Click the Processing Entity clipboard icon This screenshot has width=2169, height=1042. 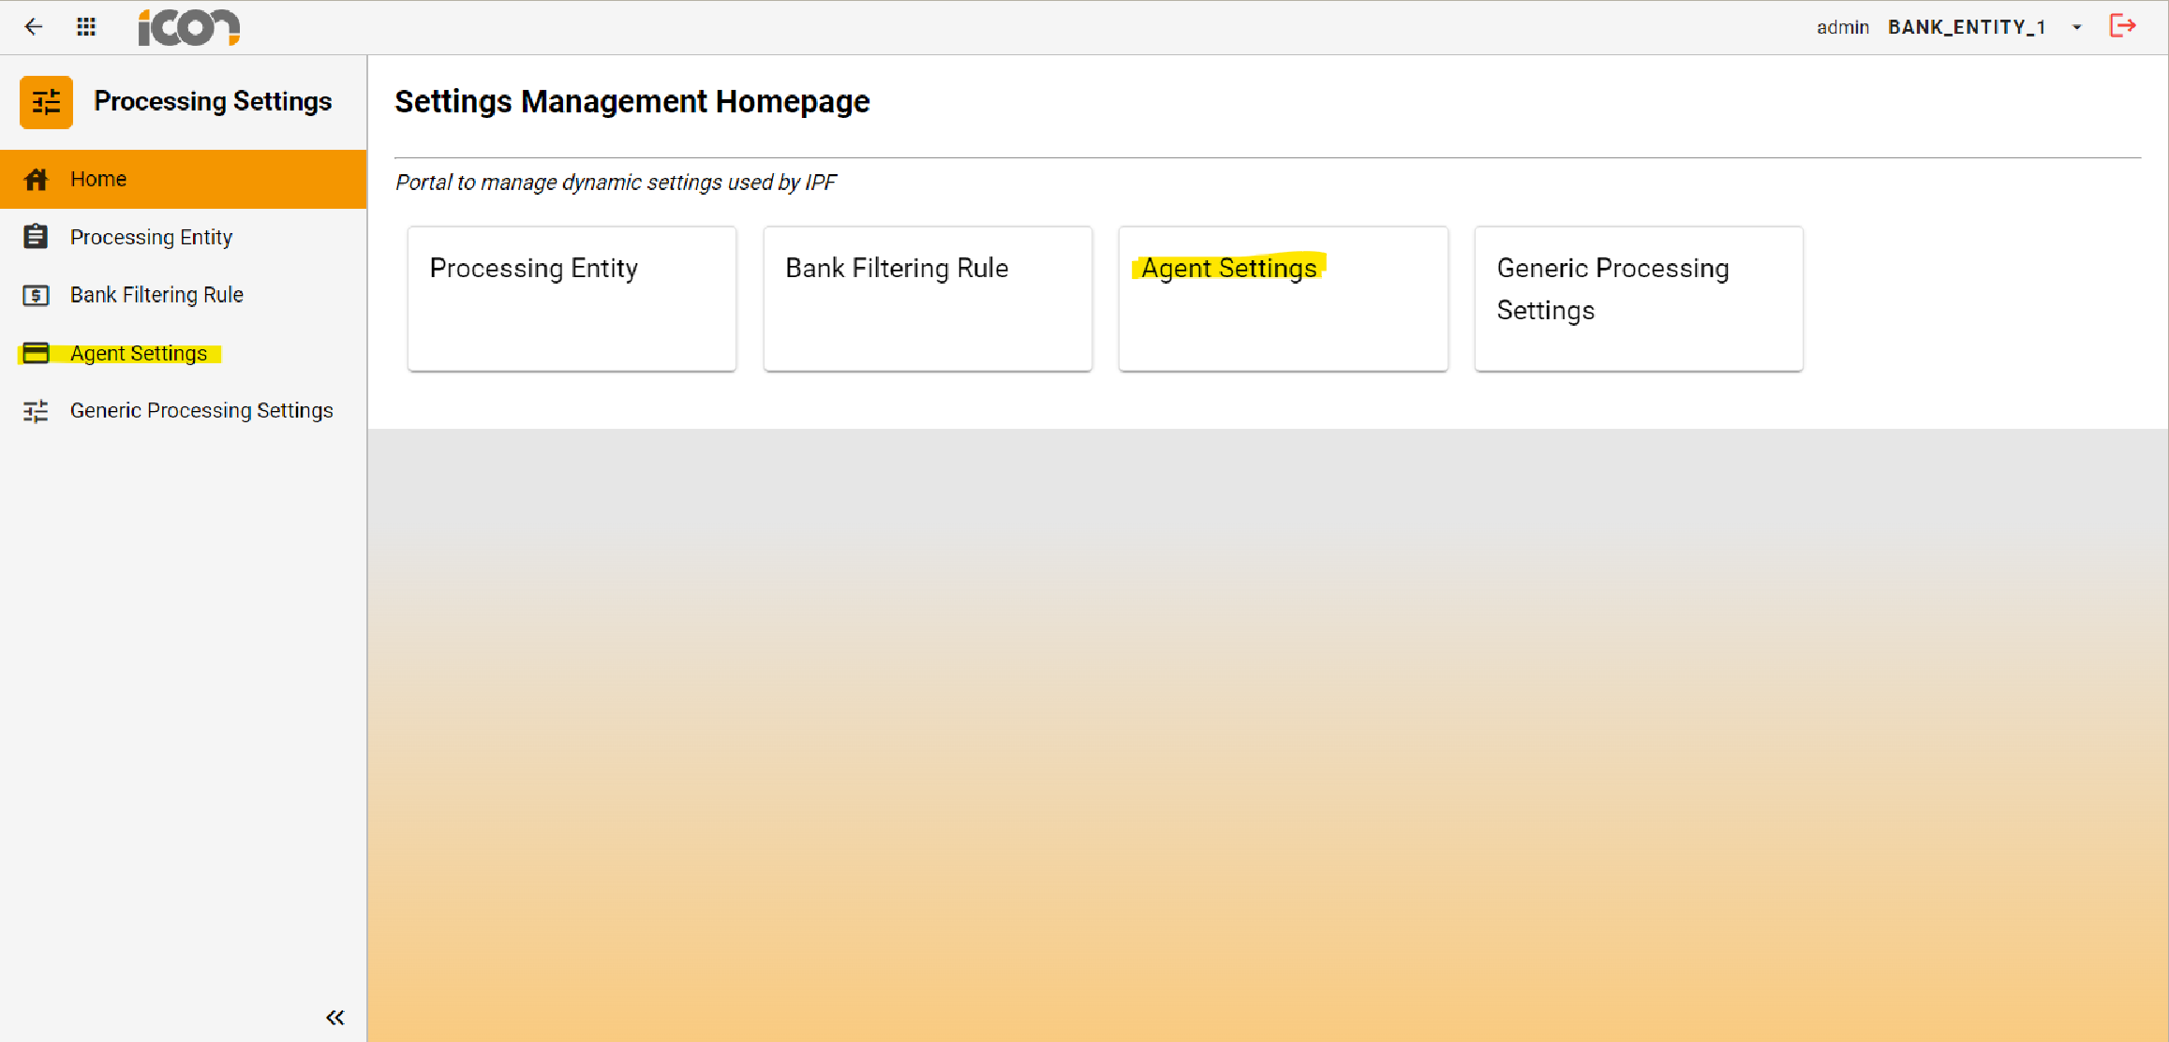point(36,237)
